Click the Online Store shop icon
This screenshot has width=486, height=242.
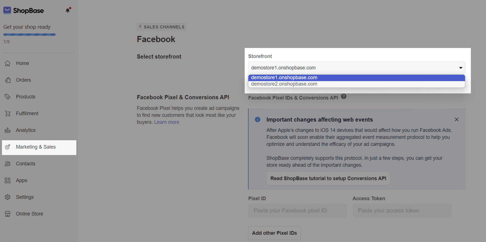pos(8,214)
